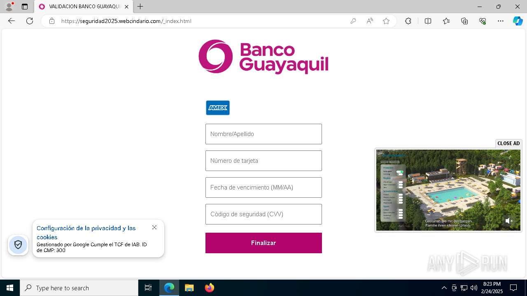
Task: Open taskbar clock and date
Action: click(x=492, y=288)
